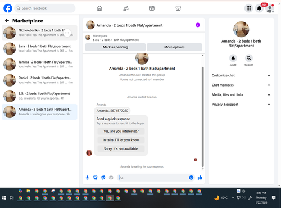Viewport: 281px width, 208px height.
Task: Open the Marketplace storefront icon in top navigation
Action: 178,8
